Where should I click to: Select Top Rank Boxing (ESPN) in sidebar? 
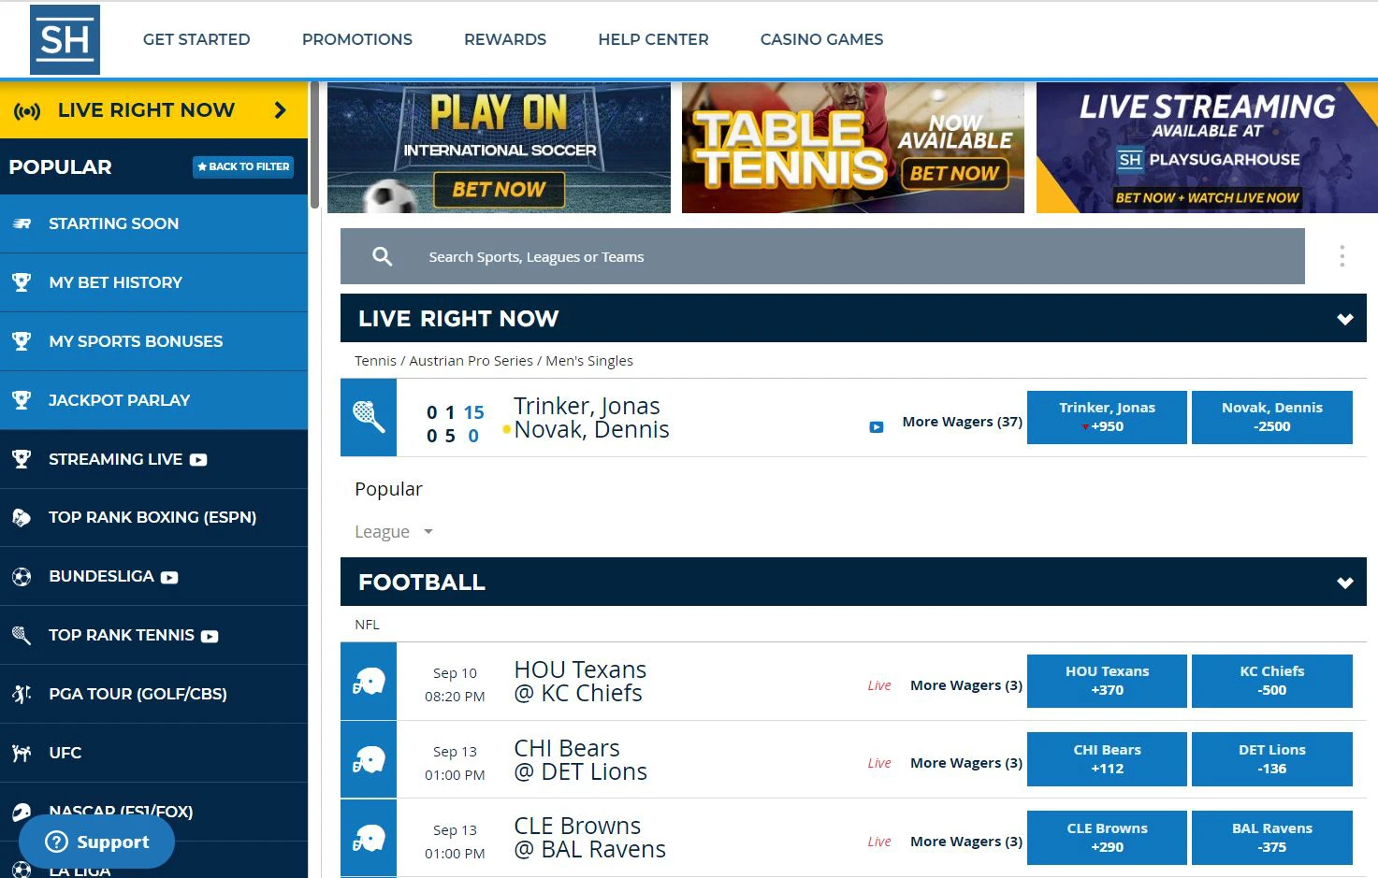pos(153,517)
